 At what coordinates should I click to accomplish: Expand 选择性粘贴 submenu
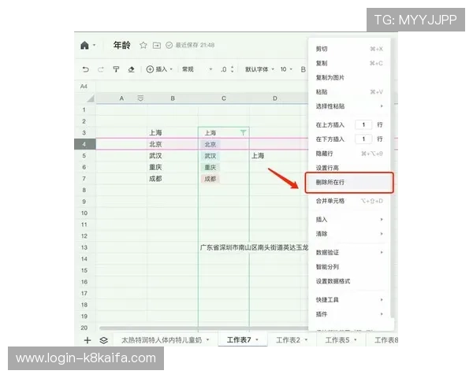(349, 106)
